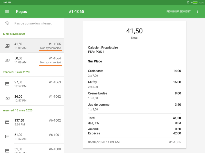Click the battery indicator in status bar
The image size is (205, 153).
[x=195, y=2]
